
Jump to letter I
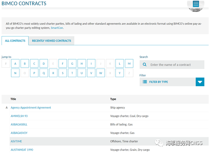click(x=91, y=63)
